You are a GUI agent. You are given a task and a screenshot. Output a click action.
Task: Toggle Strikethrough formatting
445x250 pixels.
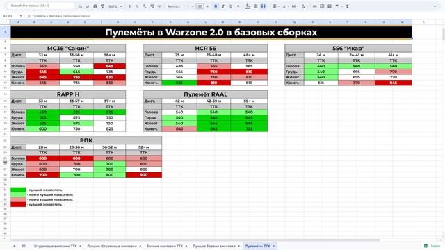pyautogui.click(x=230, y=6)
